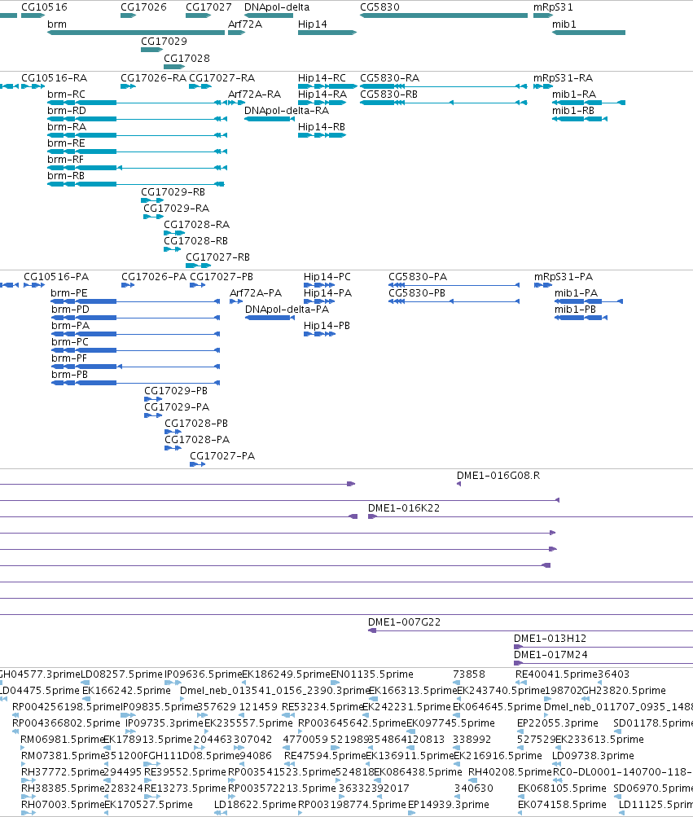693x817 pixels.
Task: Open the Hip14-RB transcript label
Action: pos(322,127)
